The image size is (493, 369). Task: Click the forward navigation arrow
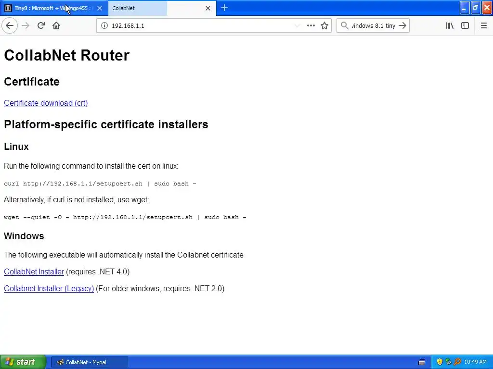26,25
